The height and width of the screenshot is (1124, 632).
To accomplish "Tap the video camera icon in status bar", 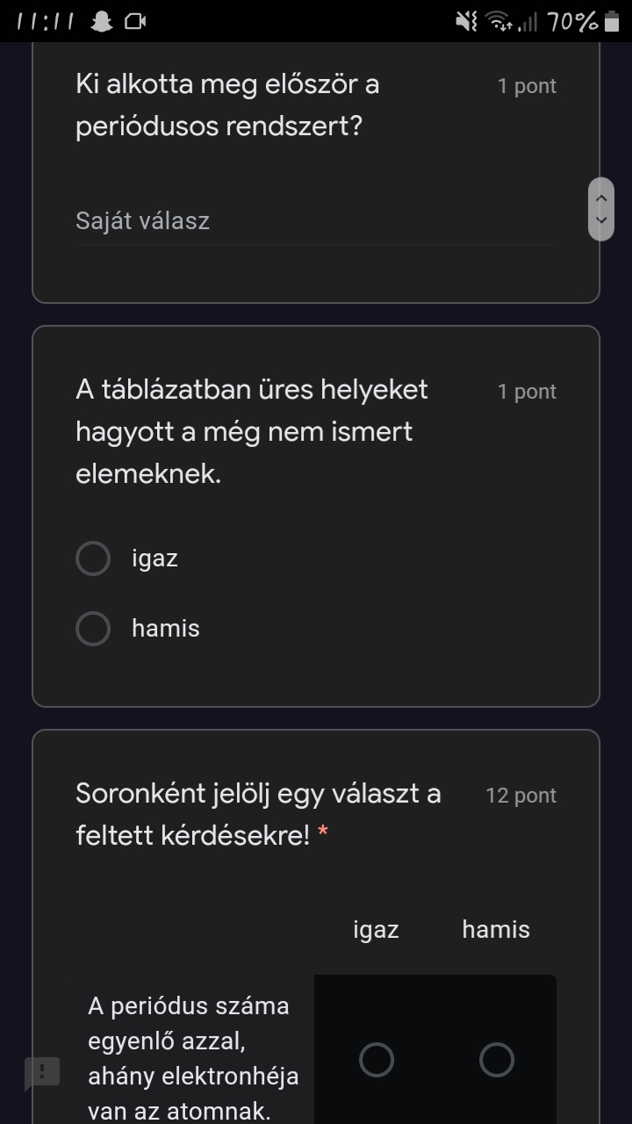I will coord(135,21).
